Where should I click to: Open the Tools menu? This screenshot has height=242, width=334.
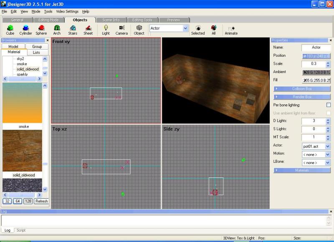[48, 12]
